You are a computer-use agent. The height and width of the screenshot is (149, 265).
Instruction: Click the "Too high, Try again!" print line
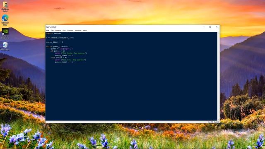[71, 53]
